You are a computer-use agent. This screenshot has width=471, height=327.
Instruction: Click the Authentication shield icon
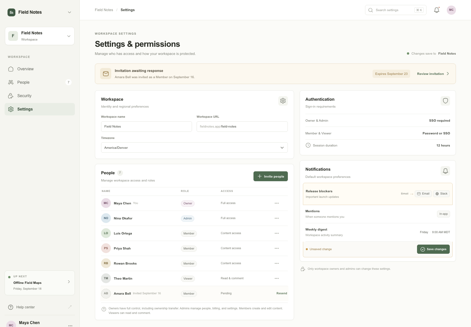click(445, 101)
